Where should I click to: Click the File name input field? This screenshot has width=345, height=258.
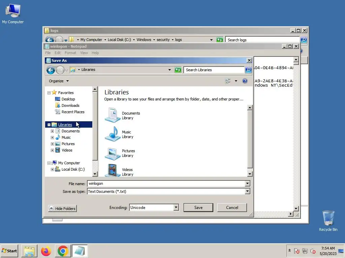(166, 183)
